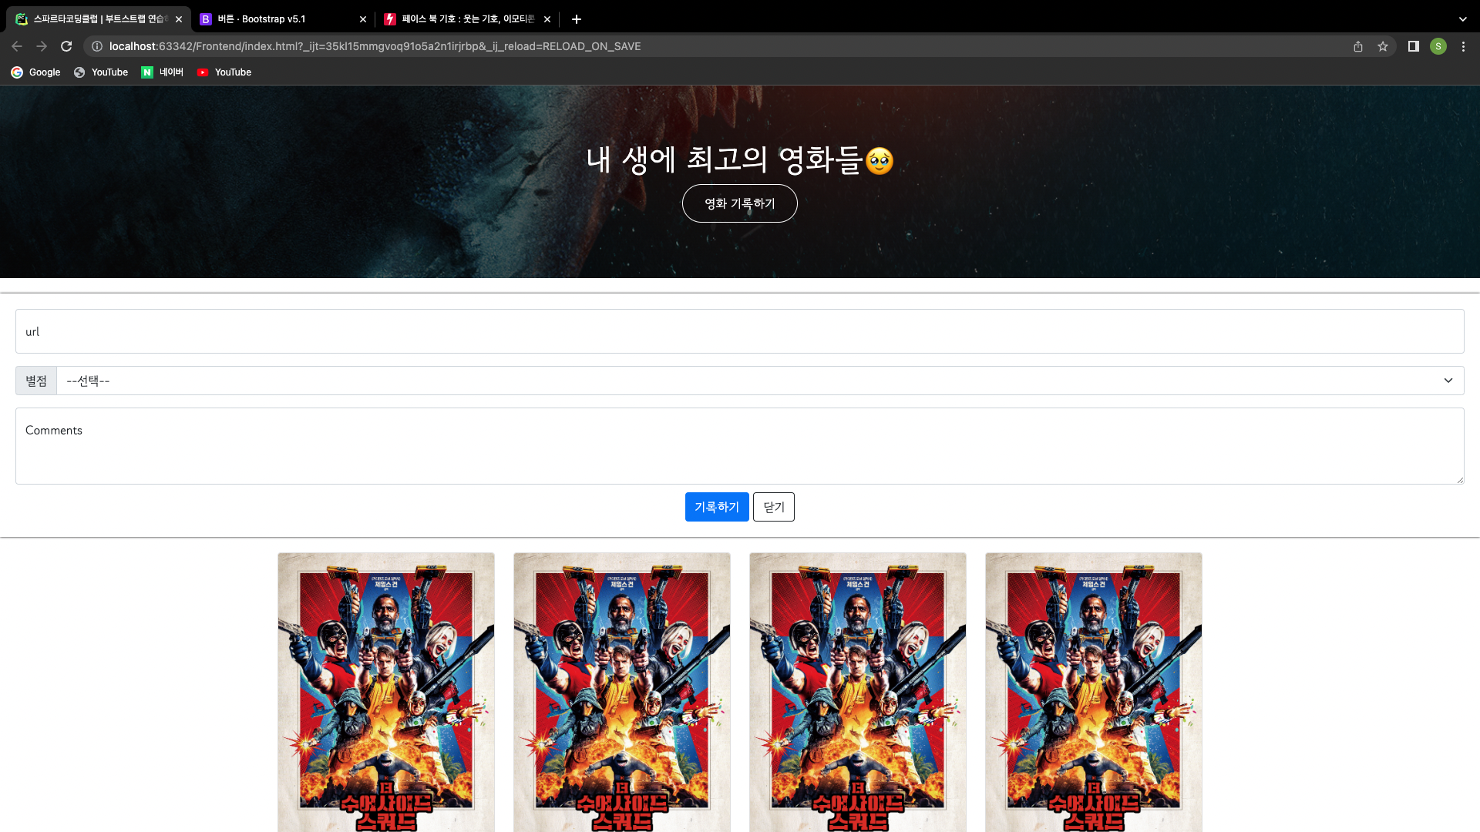Screen dimensions: 1480x832
Task: Close the 페이스 북 기호 tab
Action: (x=547, y=19)
